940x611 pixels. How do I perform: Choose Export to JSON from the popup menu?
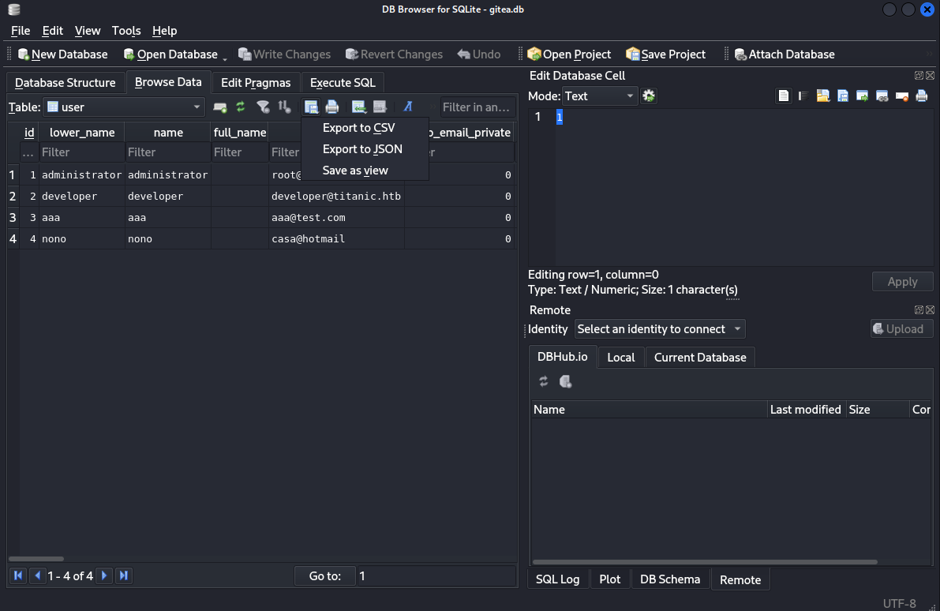click(x=365, y=149)
